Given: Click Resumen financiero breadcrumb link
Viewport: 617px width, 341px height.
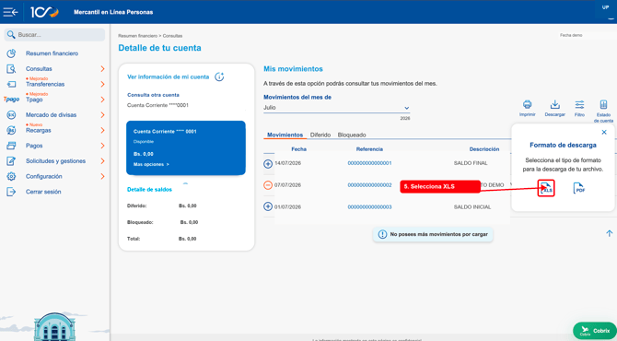Looking at the screenshot, I should (x=137, y=36).
